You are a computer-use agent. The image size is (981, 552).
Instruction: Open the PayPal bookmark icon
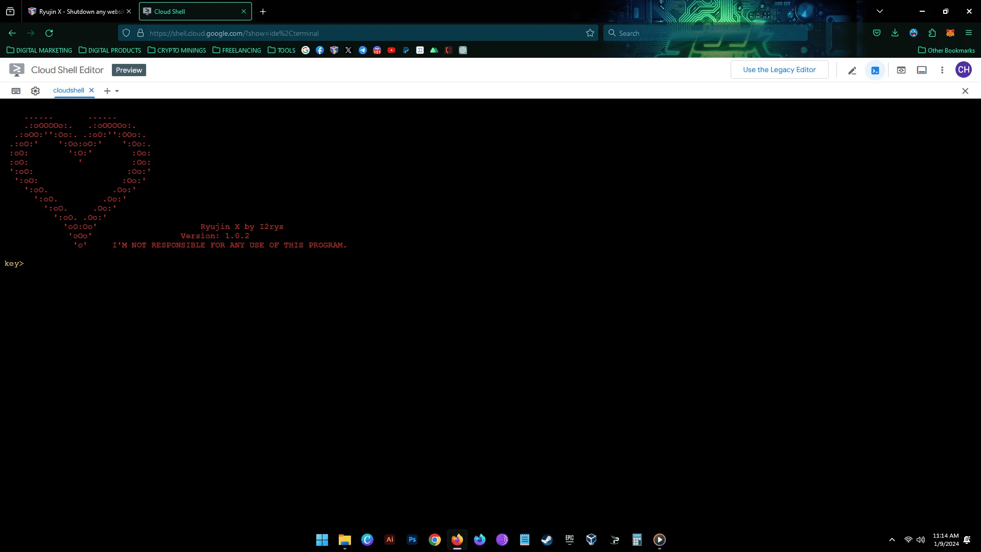(406, 50)
